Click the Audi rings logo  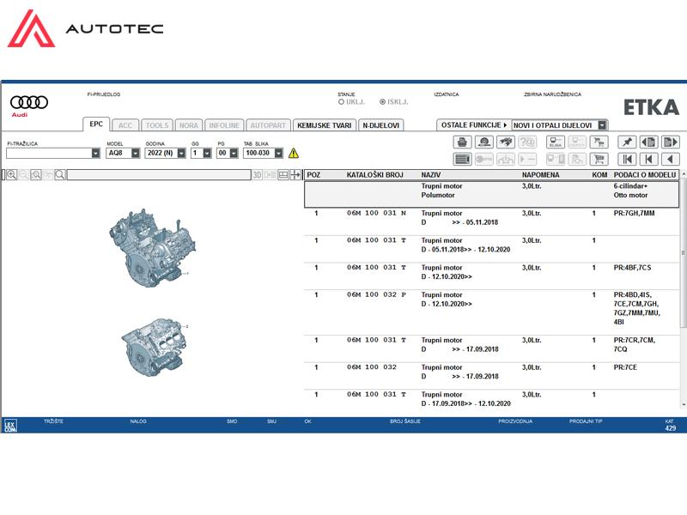(29, 102)
